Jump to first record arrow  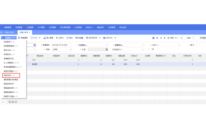click(x=157, y=38)
